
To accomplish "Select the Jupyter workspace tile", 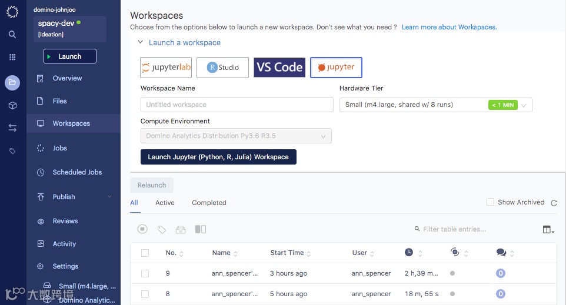I will (336, 68).
